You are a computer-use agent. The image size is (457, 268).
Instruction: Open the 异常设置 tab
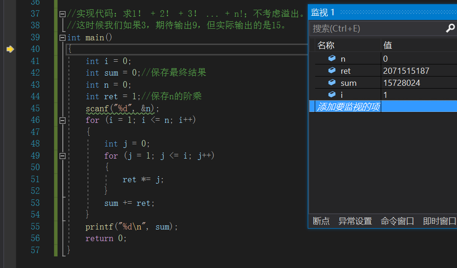355,221
